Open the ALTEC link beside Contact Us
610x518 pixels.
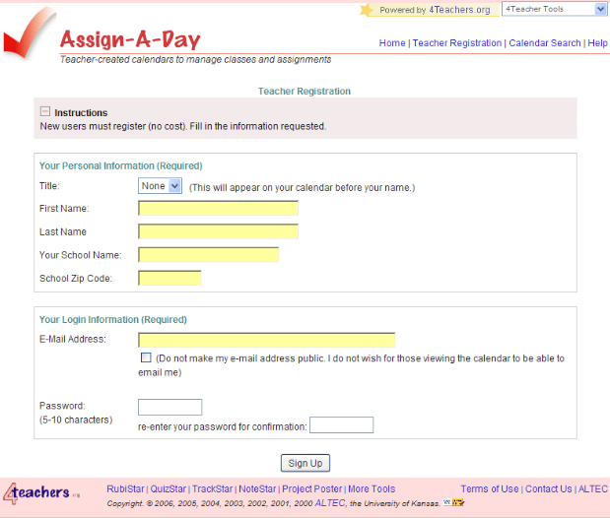(x=593, y=488)
